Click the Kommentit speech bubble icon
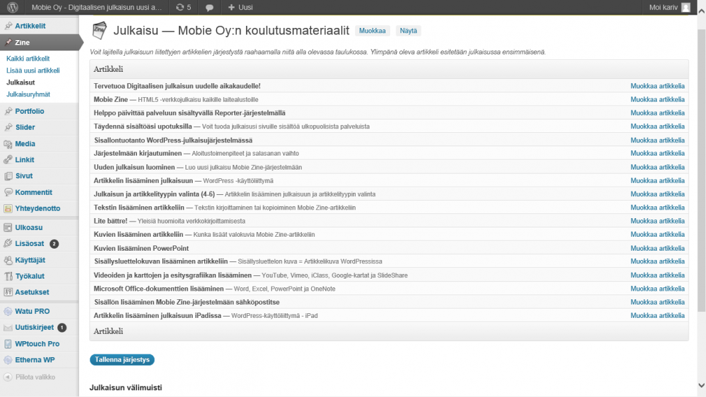Screen dimensions: 706x397 [x=8, y=192]
